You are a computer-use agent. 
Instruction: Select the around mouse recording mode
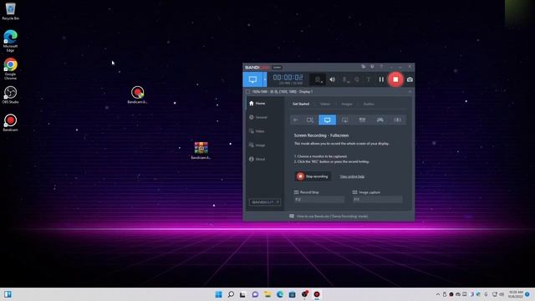[345, 120]
